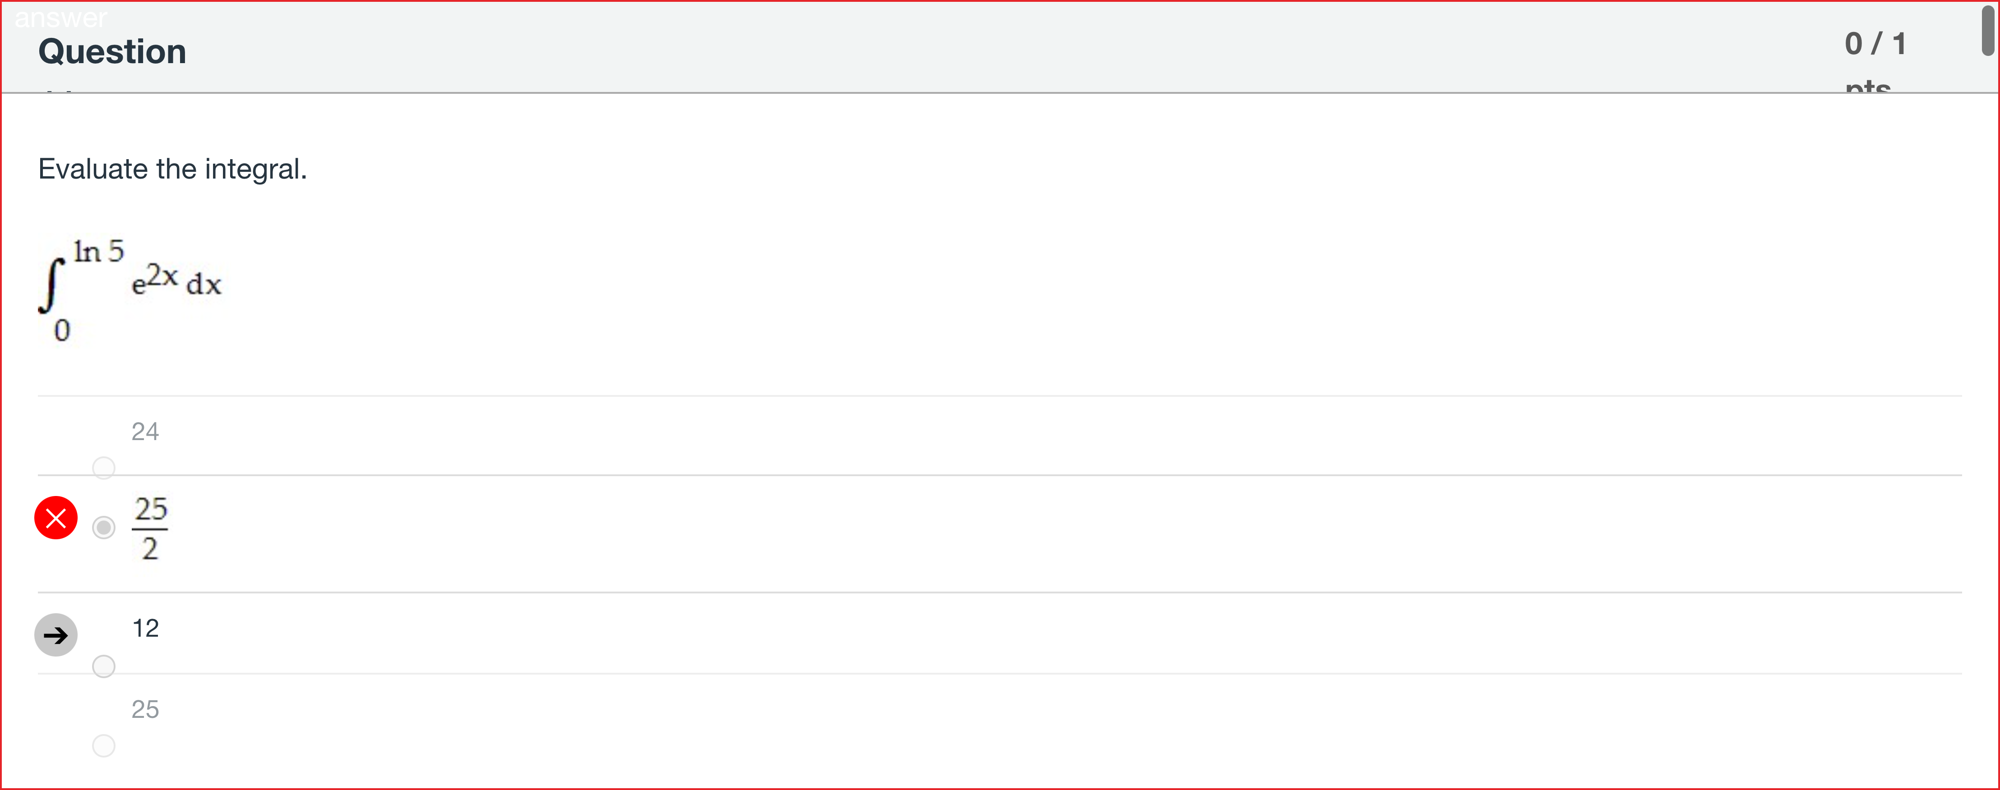Screen dimensions: 2000x790
Task: Click the answer text "12"
Action: click(145, 628)
